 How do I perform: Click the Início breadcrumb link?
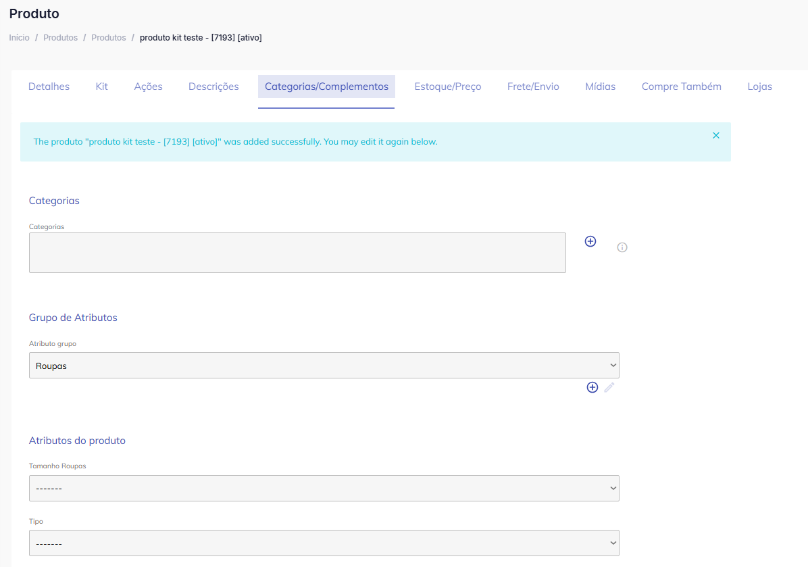(19, 38)
